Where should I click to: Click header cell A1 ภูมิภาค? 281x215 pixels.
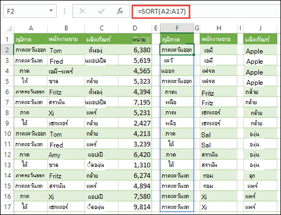coord(31,39)
